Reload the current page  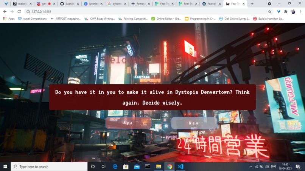point(19,12)
